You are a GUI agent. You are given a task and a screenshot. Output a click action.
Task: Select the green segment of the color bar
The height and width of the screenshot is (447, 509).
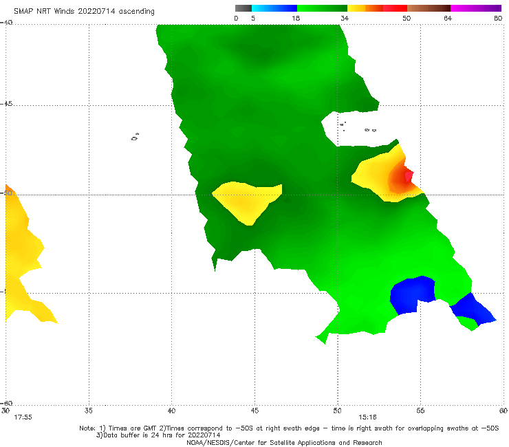322,8
